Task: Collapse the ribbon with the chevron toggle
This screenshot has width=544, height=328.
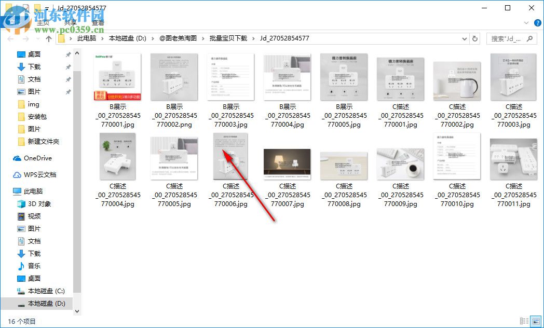Action: tap(526, 23)
